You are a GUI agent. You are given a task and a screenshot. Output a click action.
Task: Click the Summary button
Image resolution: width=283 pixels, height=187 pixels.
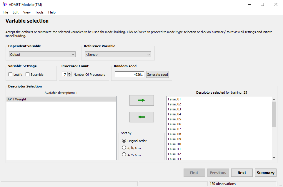pos(265,173)
